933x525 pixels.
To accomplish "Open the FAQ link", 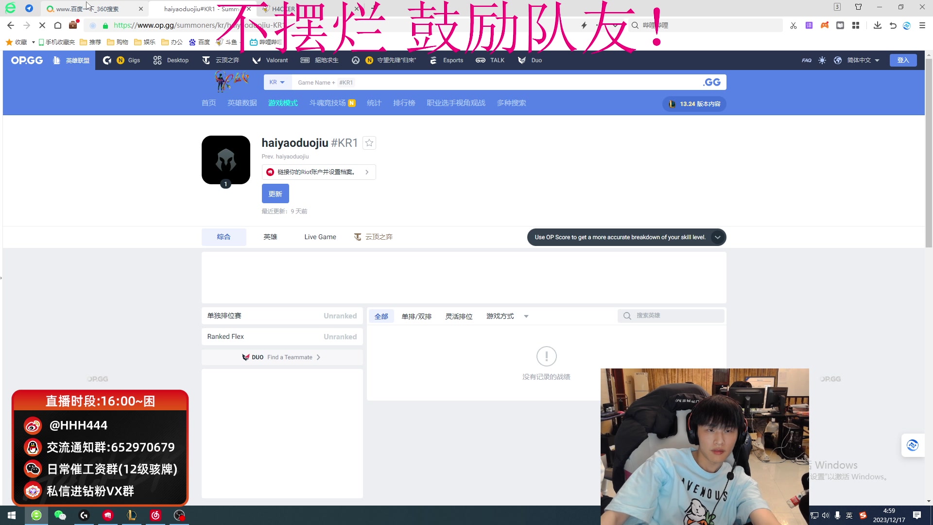I will coord(807,60).
